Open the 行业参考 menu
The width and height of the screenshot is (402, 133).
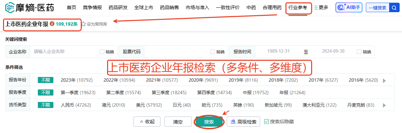[298, 8]
